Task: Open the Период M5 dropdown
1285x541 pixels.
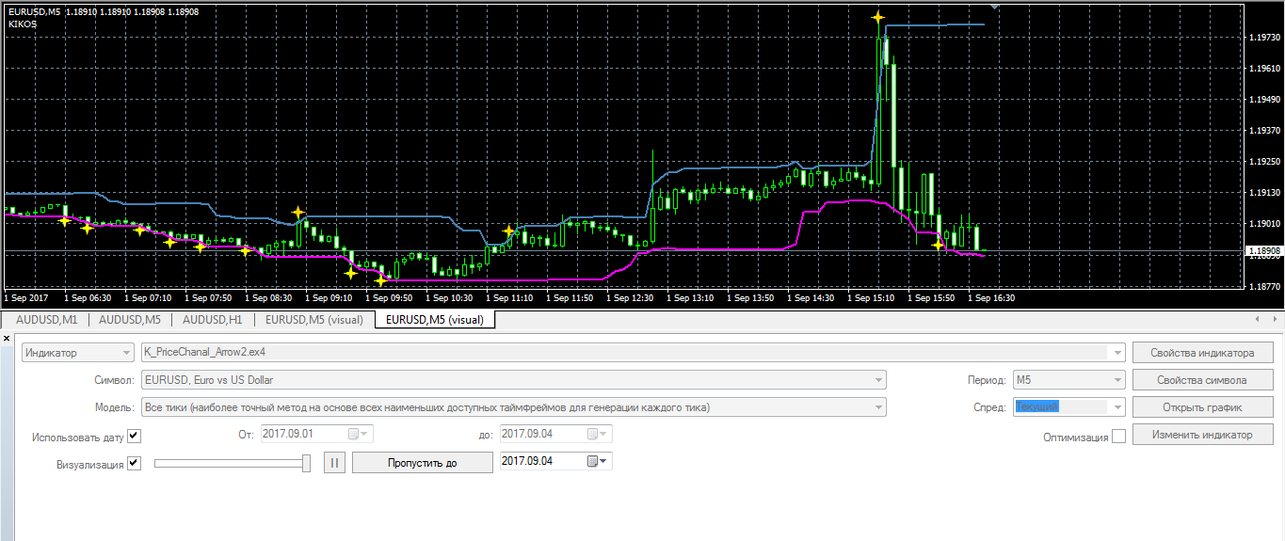Action: (x=1068, y=380)
